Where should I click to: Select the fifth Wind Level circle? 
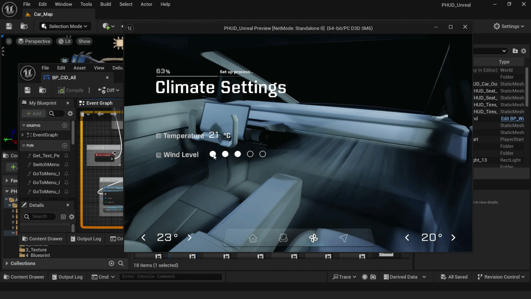pos(263,154)
